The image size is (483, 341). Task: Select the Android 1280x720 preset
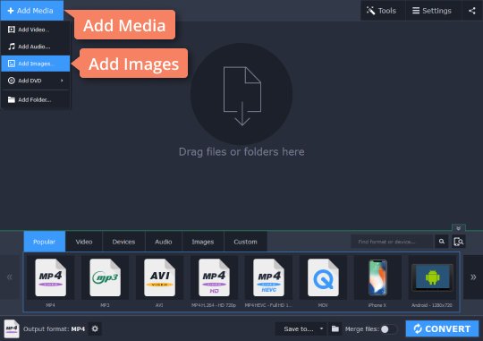432,282
